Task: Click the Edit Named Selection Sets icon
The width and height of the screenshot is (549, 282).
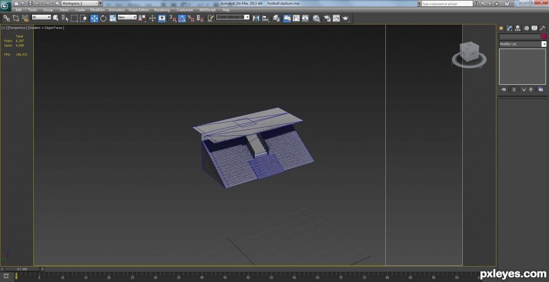Action: [210, 18]
